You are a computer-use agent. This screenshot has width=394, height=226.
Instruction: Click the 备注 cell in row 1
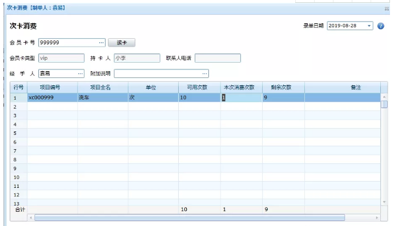click(343, 97)
